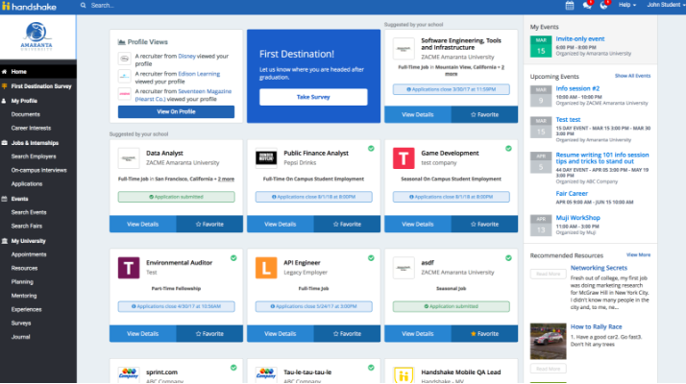Image resolution: width=686 pixels, height=384 pixels.
Task: View Details for Public Finance Analyst
Action: [281, 224]
